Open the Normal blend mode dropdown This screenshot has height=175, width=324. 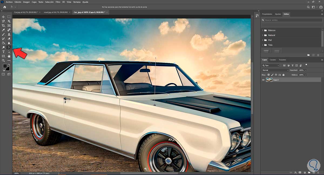(x=275, y=70)
